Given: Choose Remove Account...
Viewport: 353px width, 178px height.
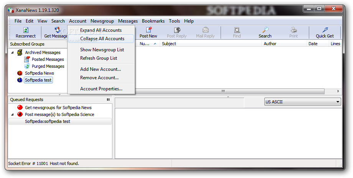Looking at the screenshot, I should [x=101, y=78].
